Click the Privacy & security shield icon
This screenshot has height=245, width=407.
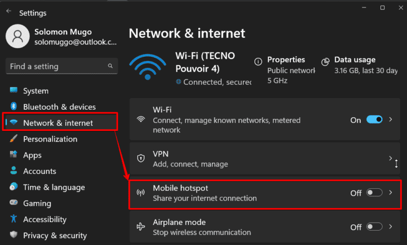(x=14, y=235)
